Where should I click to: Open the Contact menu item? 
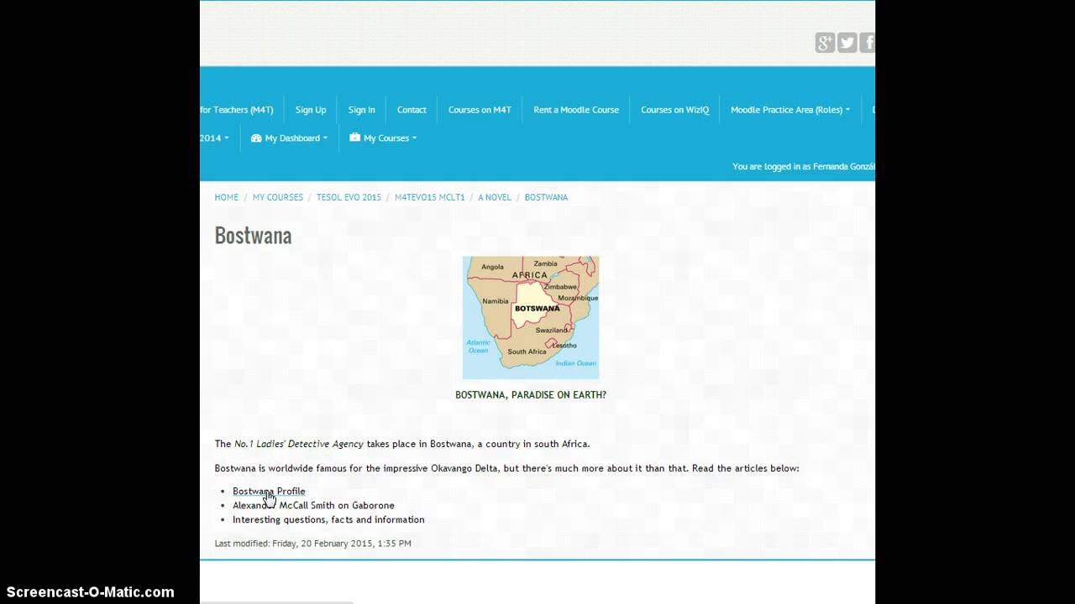(x=412, y=110)
